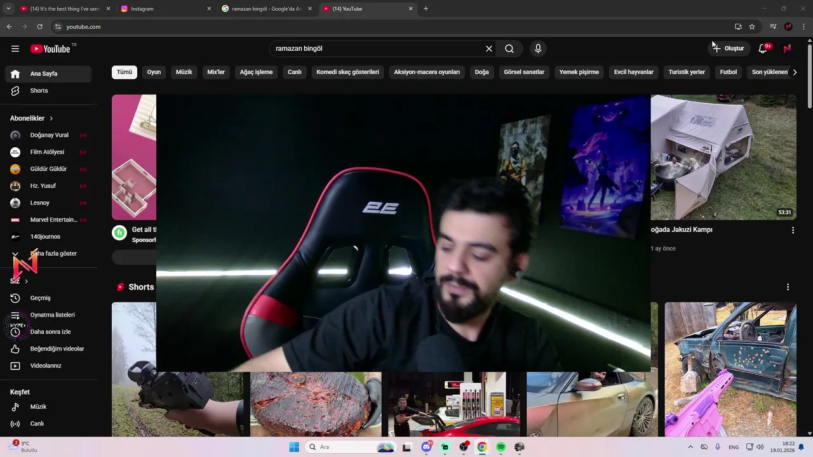Open options for Doğada Jakuzi Kampı video
813x457 pixels.
793,230
